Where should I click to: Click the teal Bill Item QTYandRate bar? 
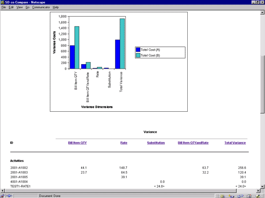click(x=88, y=66)
